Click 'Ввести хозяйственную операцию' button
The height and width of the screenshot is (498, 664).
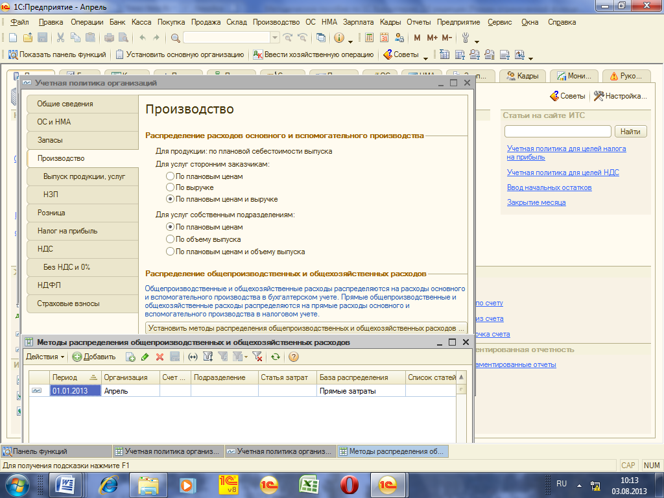313,54
